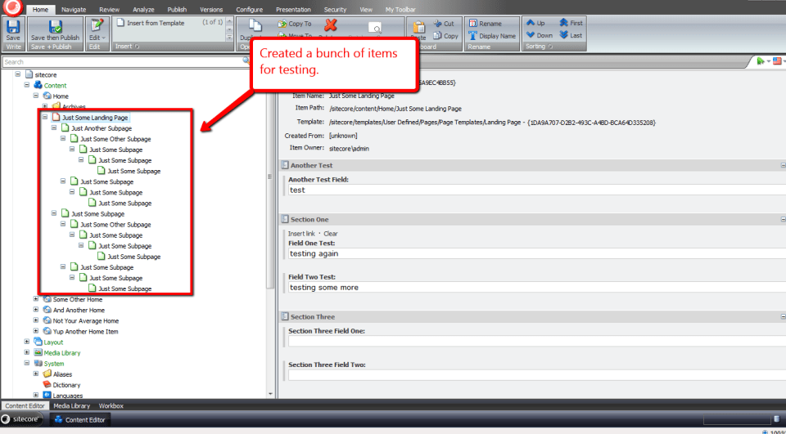Expand the Some Other Home node
Screen dimensions: 786x434
point(36,299)
